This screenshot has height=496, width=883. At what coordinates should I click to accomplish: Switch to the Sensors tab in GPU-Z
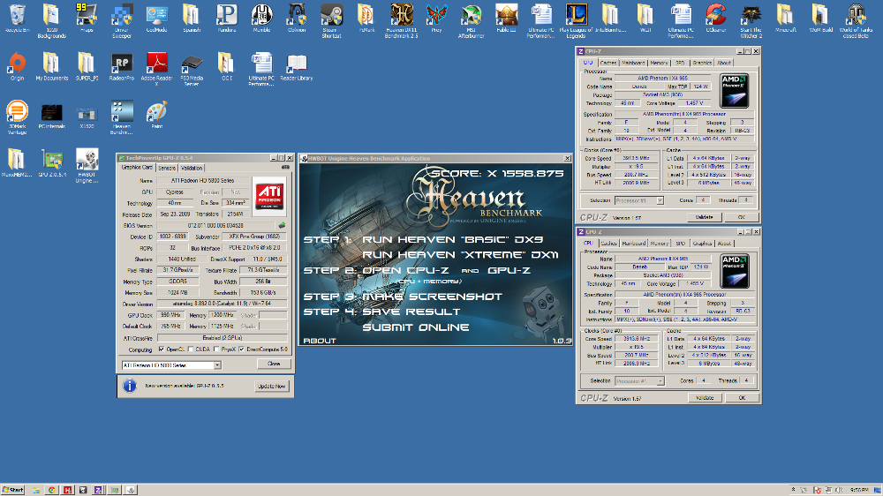click(x=167, y=168)
